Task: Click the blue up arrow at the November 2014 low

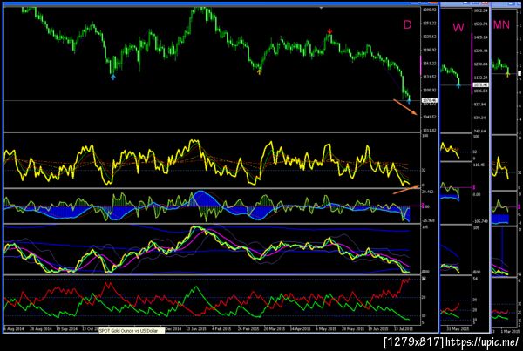Action: [113, 77]
